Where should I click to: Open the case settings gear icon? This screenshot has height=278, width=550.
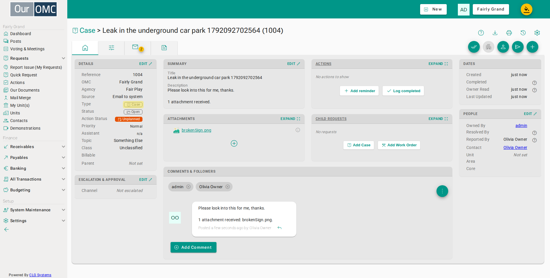[537, 33]
